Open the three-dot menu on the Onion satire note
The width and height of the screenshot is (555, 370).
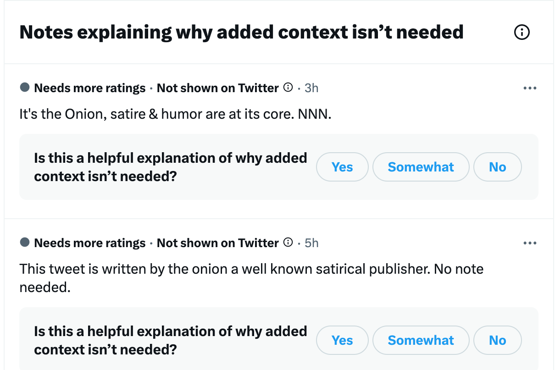pyautogui.click(x=530, y=88)
